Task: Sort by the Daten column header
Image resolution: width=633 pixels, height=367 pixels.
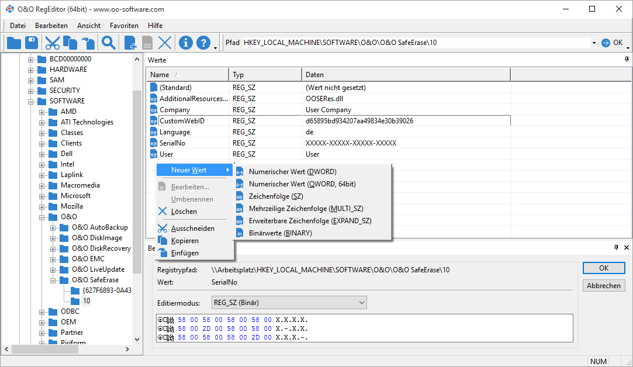Action: click(406, 75)
